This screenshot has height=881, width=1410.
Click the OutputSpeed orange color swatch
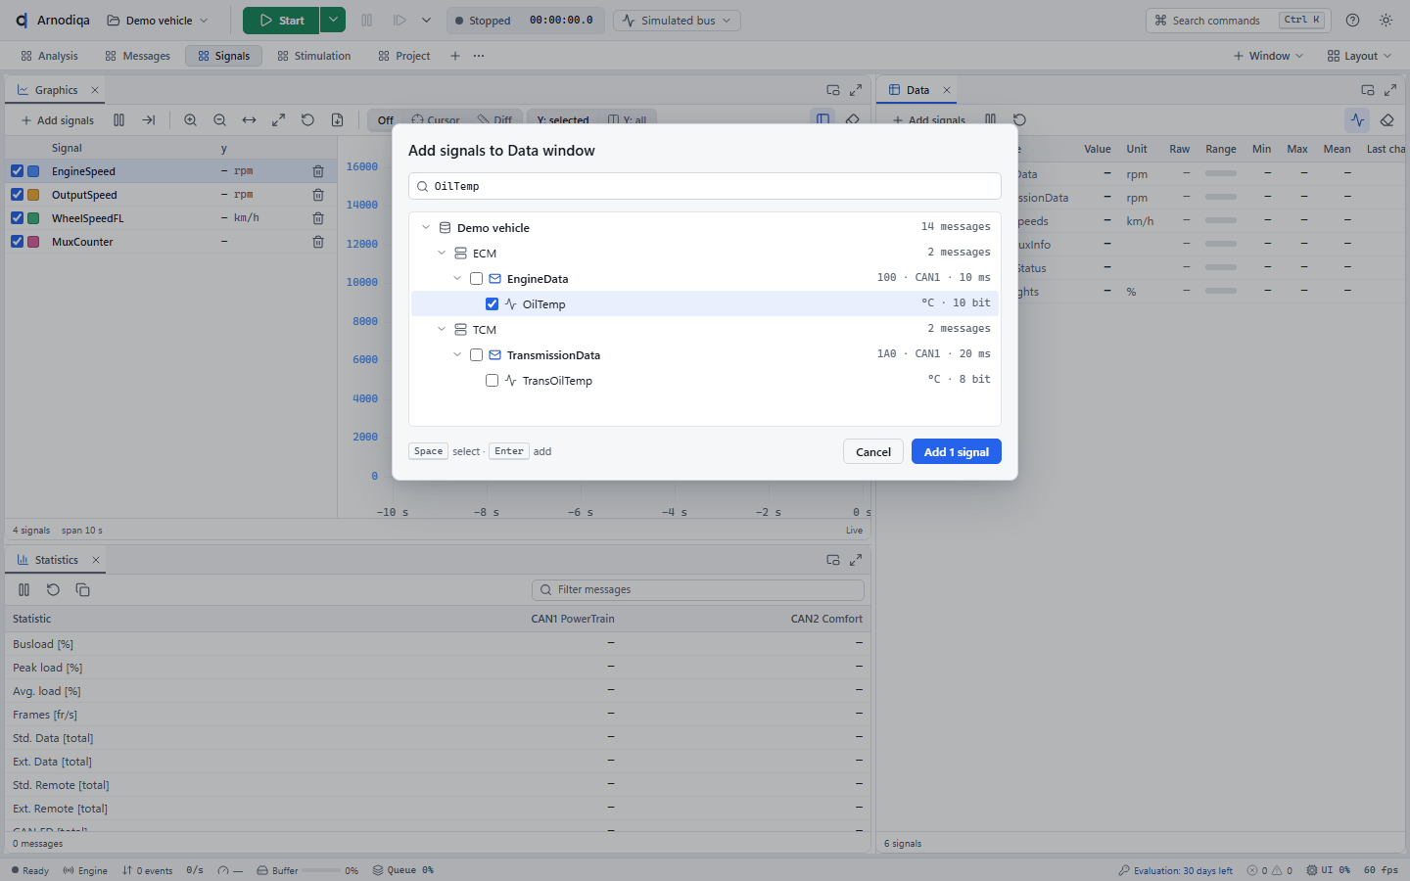pos(33,195)
